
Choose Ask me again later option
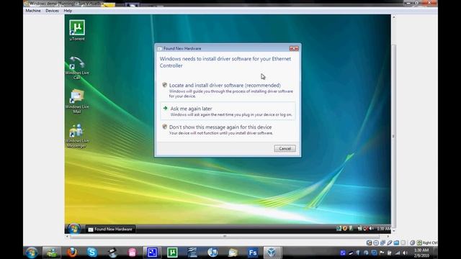click(228, 111)
